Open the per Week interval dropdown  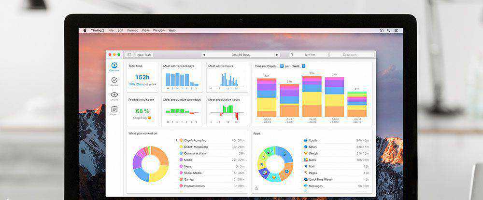[303, 66]
